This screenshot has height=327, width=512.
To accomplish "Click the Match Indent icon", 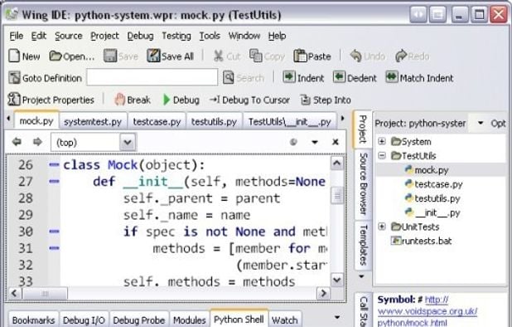I will 392,77.
